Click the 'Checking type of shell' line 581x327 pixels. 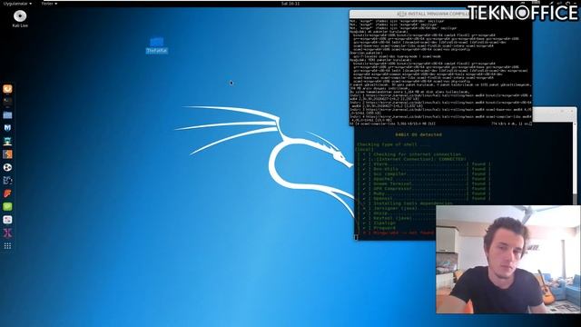(393, 144)
